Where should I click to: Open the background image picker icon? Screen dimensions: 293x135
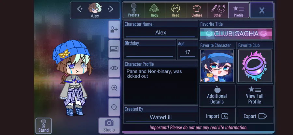(x=114, y=49)
